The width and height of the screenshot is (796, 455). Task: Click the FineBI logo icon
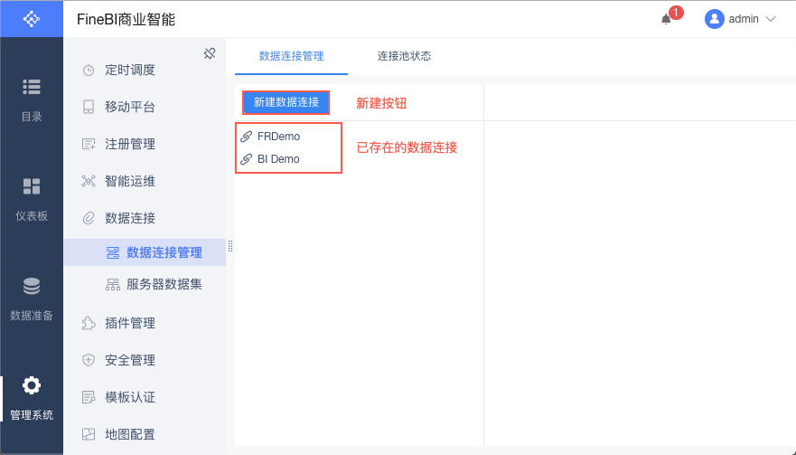click(x=31, y=18)
